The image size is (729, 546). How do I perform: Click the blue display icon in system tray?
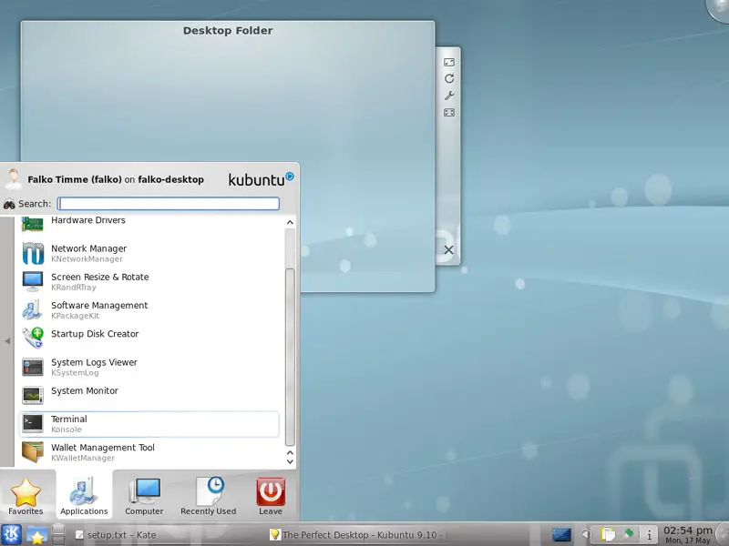coord(561,535)
